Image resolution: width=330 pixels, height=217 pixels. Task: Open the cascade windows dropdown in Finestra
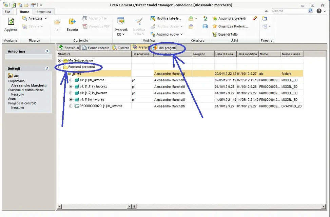pyautogui.click(x=270, y=26)
